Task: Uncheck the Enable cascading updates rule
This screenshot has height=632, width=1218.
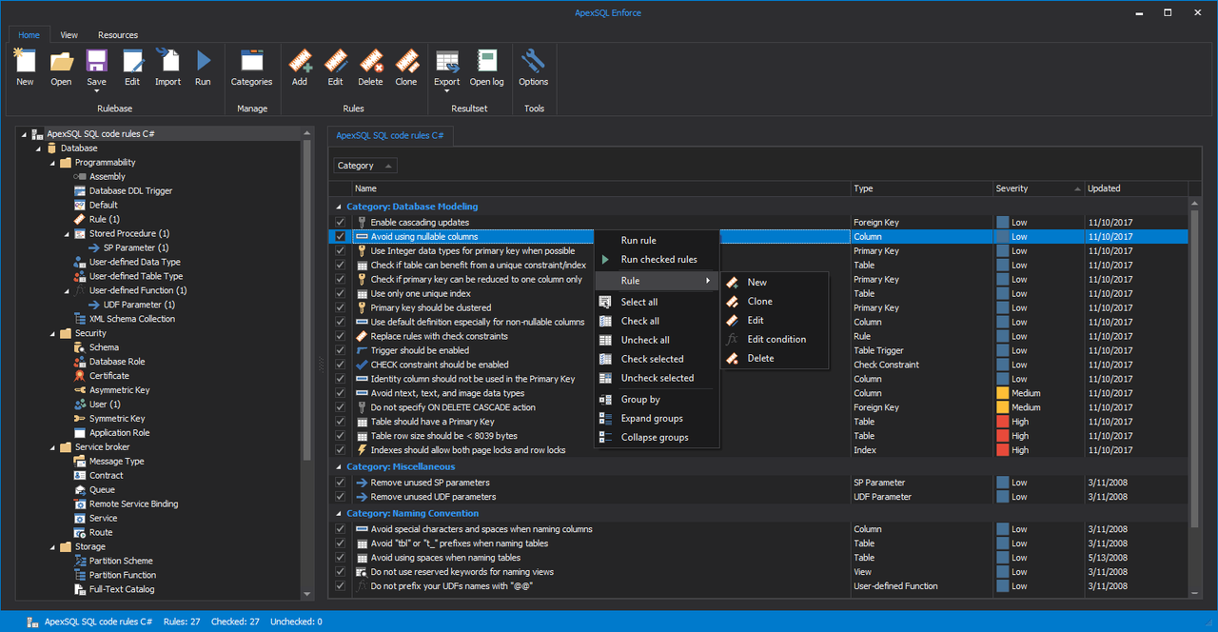Action: (340, 223)
